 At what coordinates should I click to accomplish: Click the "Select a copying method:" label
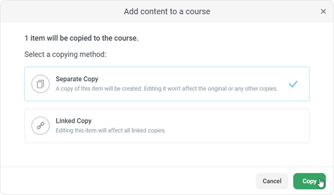(x=65, y=54)
